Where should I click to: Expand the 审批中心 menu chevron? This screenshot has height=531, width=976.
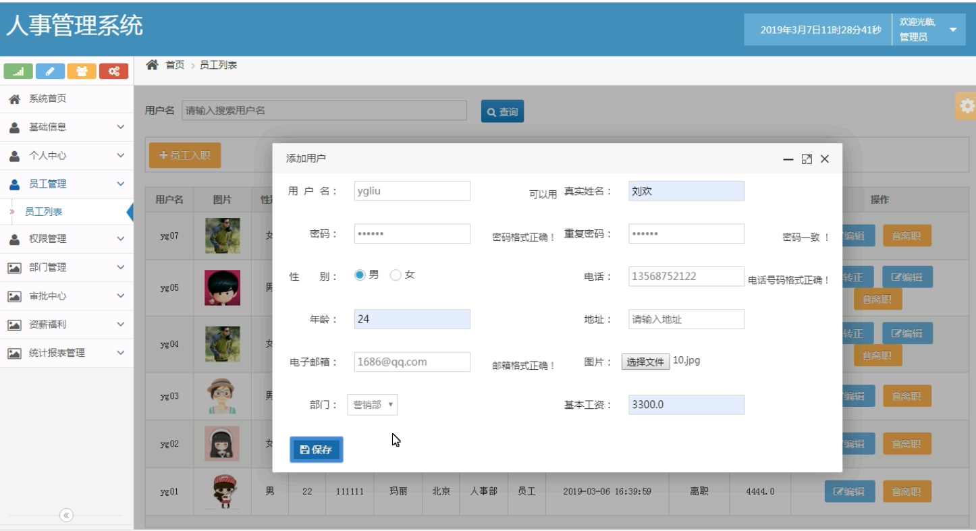coord(121,296)
